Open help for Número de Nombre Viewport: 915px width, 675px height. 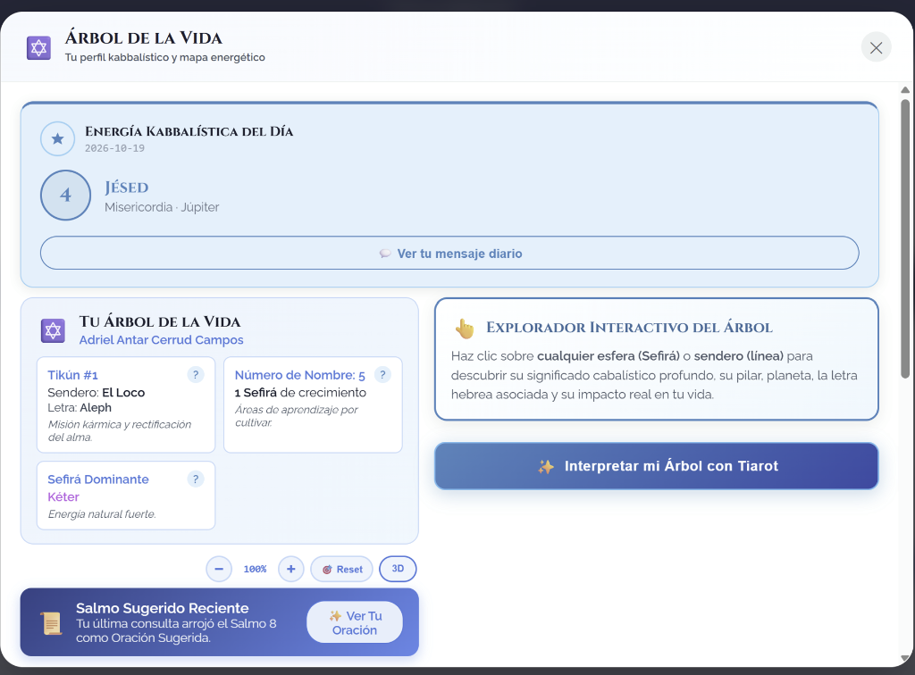pyautogui.click(x=382, y=375)
